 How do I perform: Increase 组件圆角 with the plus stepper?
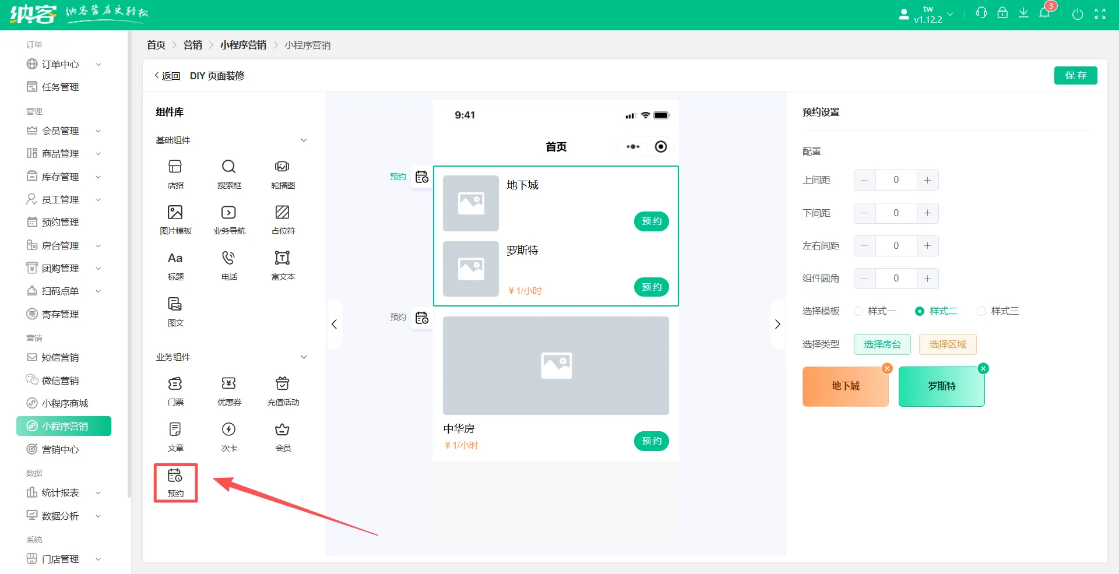(x=927, y=279)
